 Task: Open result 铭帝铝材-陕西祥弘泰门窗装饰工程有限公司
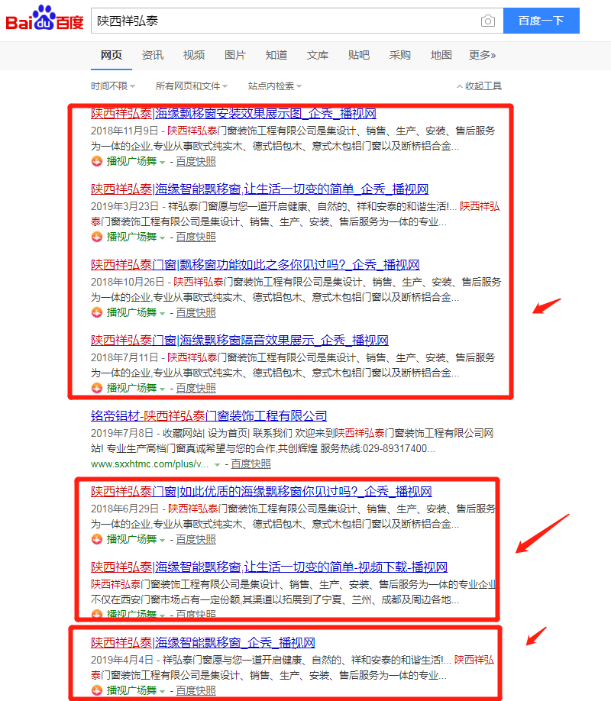point(209,415)
